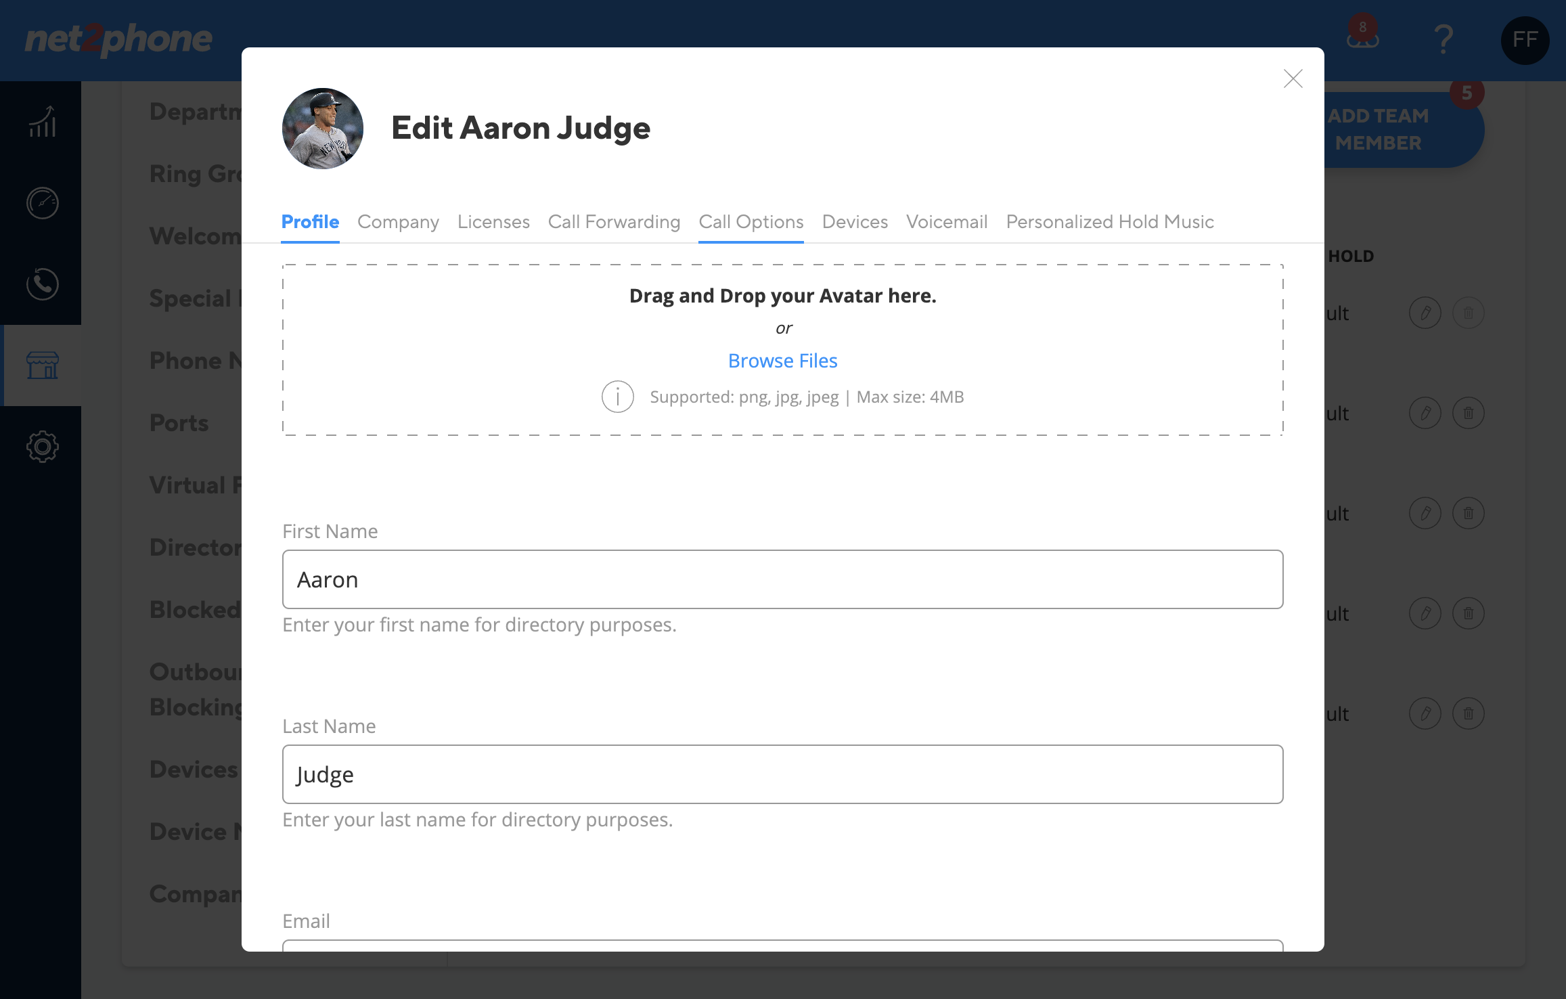
Task: Click the pencil edit icon in third row
Action: pyautogui.click(x=1425, y=513)
